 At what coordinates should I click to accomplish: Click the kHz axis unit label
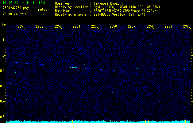pos(3,25)
